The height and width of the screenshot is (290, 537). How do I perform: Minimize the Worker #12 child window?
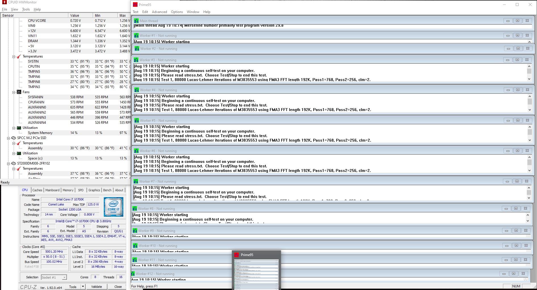(x=504, y=274)
